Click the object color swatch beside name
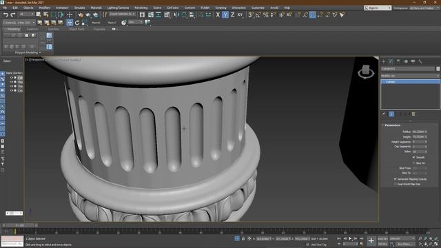This screenshot has height=248, width=441. click(438, 69)
